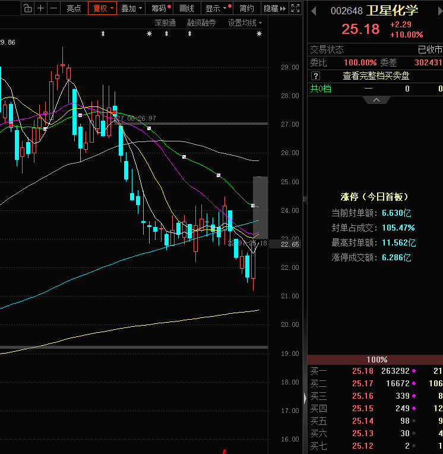Click first star event marker above chart
Viewport: 443px width, 454px height.
[149, 34]
